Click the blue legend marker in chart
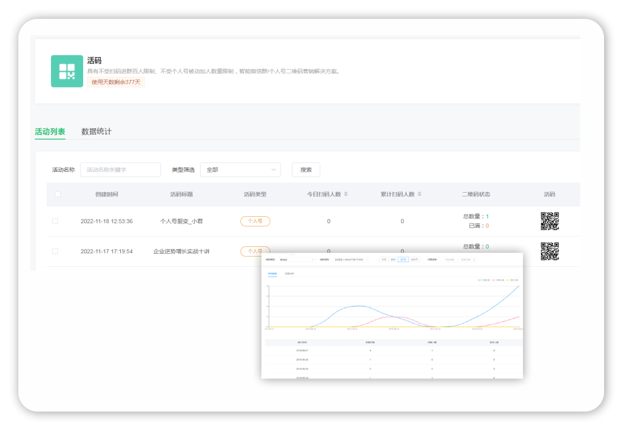The width and height of the screenshot is (625, 432). 479,280
